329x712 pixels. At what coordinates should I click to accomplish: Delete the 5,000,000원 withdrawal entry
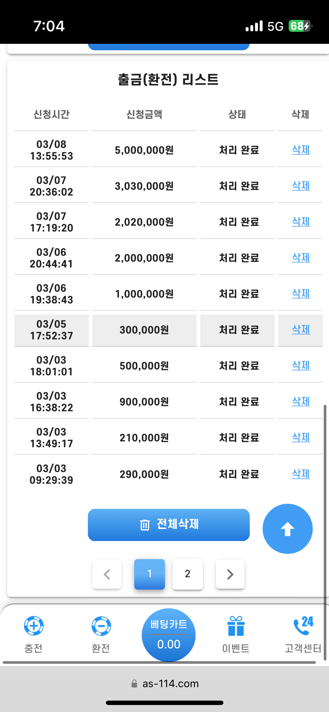click(x=301, y=150)
